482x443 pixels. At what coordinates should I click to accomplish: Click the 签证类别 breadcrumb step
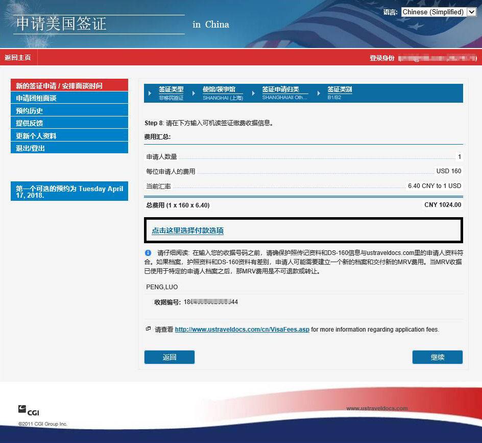[x=340, y=89]
